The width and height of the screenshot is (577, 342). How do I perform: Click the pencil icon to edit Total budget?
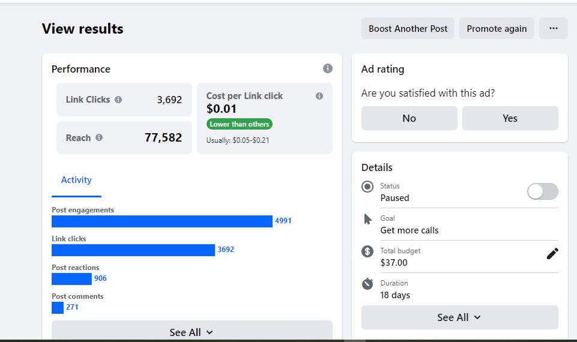coord(552,253)
